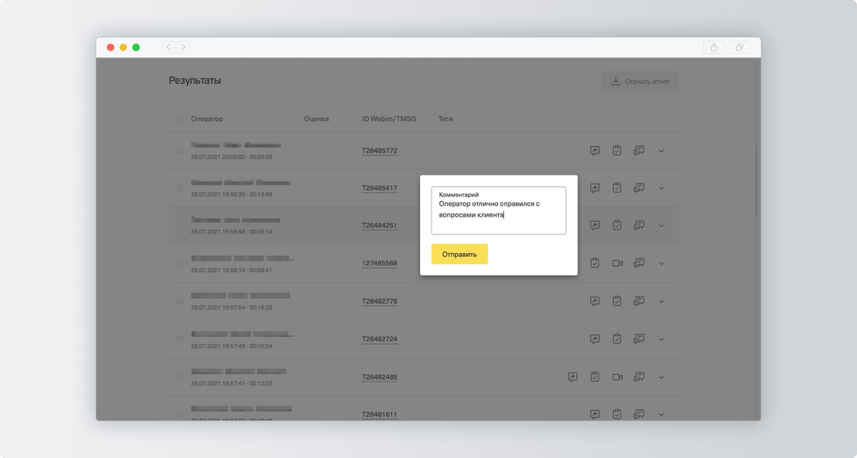
Task: Expand row T26482776 with chevron
Action: click(661, 301)
